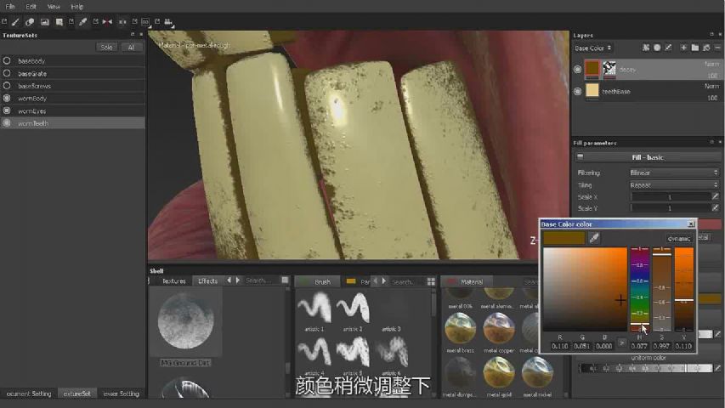Switch to the Material shelf tab
The height and width of the screenshot is (408, 725).
click(x=467, y=281)
